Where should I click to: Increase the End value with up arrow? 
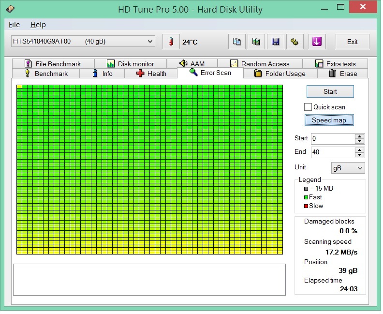[x=360, y=150]
